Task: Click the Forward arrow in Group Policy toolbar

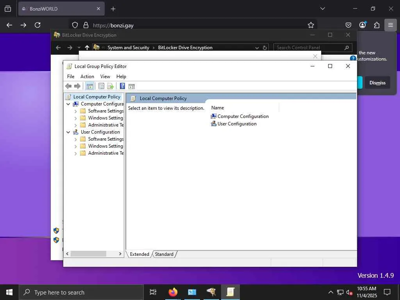Action: (x=77, y=86)
